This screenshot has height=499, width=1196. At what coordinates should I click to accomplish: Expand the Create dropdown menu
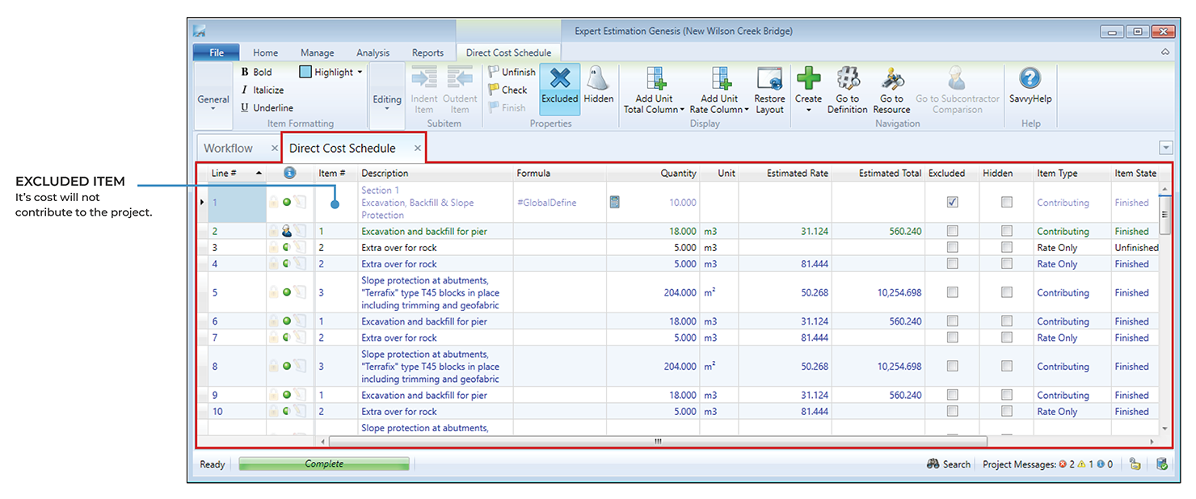point(808,110)
